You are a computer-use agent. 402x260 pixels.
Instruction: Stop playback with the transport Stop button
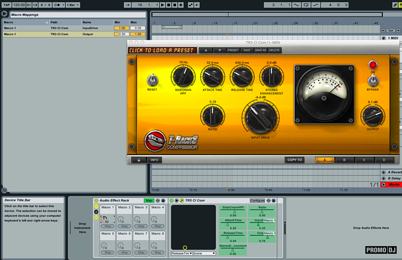click(168, 5)
